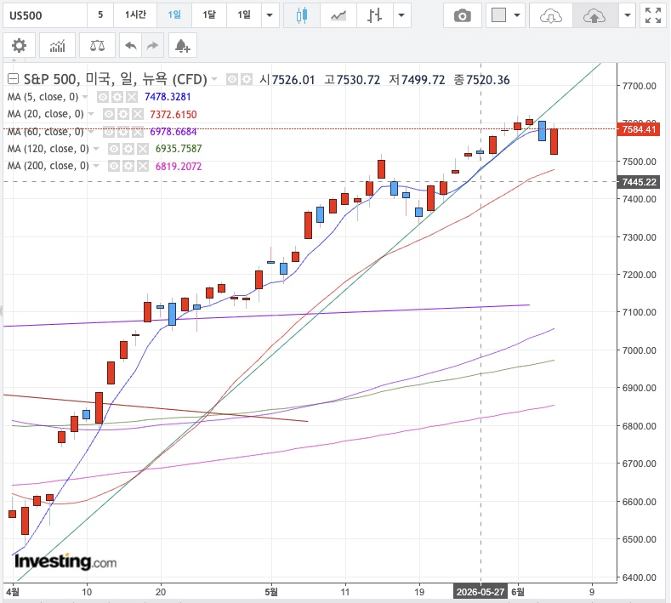The width and height of the screenshot is (671, 603).
Task: Open settings for MA 60 indicator
Action: pyautogui.click(x=123, y=132)
